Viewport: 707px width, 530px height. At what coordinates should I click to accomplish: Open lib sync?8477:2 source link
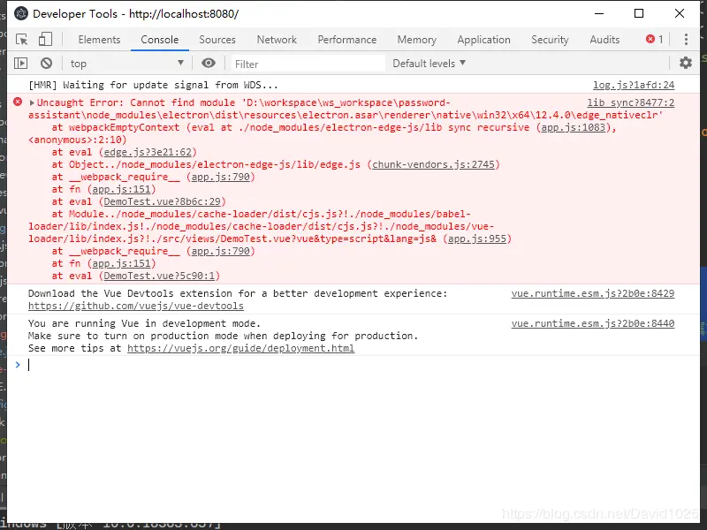click(631, 102)
